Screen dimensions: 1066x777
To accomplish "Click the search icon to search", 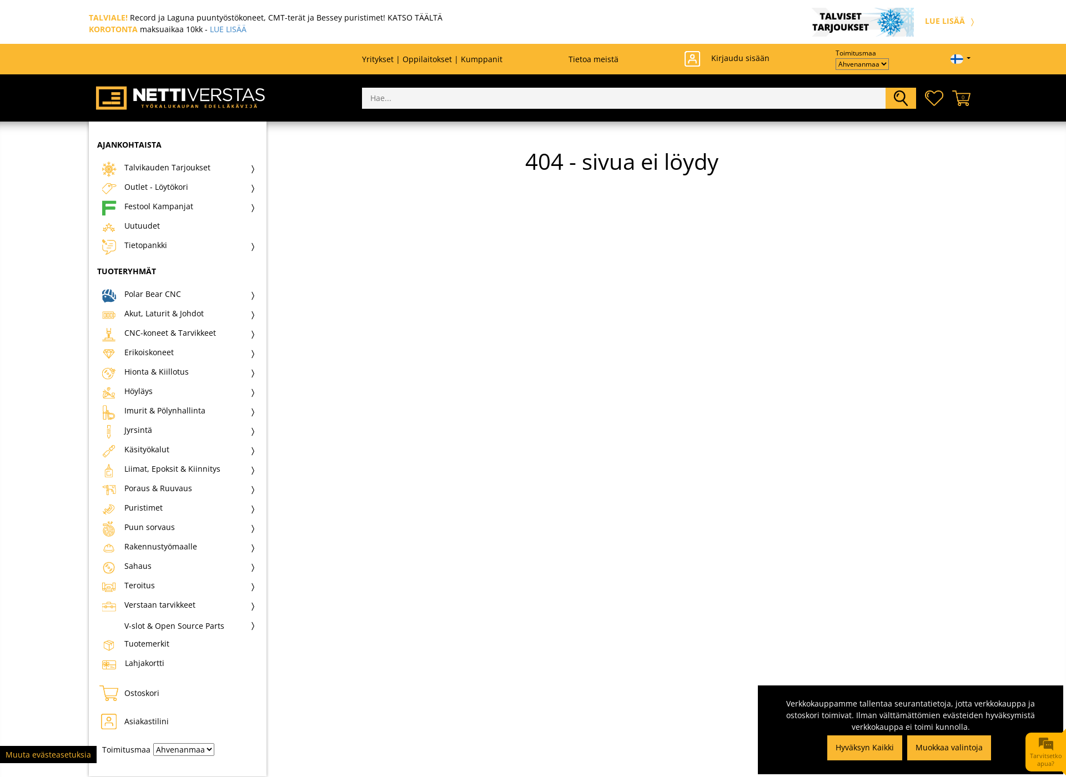I will pos(901,98).
